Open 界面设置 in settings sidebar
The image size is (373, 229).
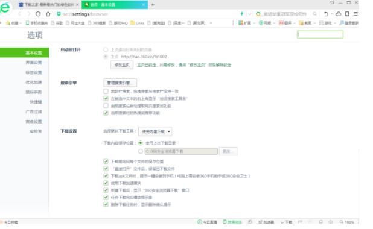pyautogui.click(x=34, y=63)
